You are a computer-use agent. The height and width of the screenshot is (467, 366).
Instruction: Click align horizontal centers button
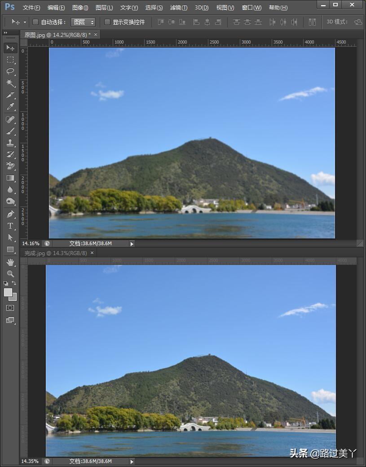[207, 22]
